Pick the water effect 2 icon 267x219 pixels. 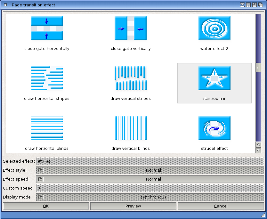(x=214, y=28)
